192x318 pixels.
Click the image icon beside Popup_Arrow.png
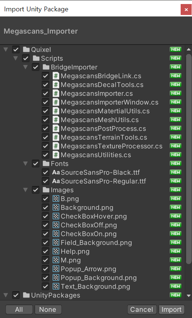coord(56,269)
